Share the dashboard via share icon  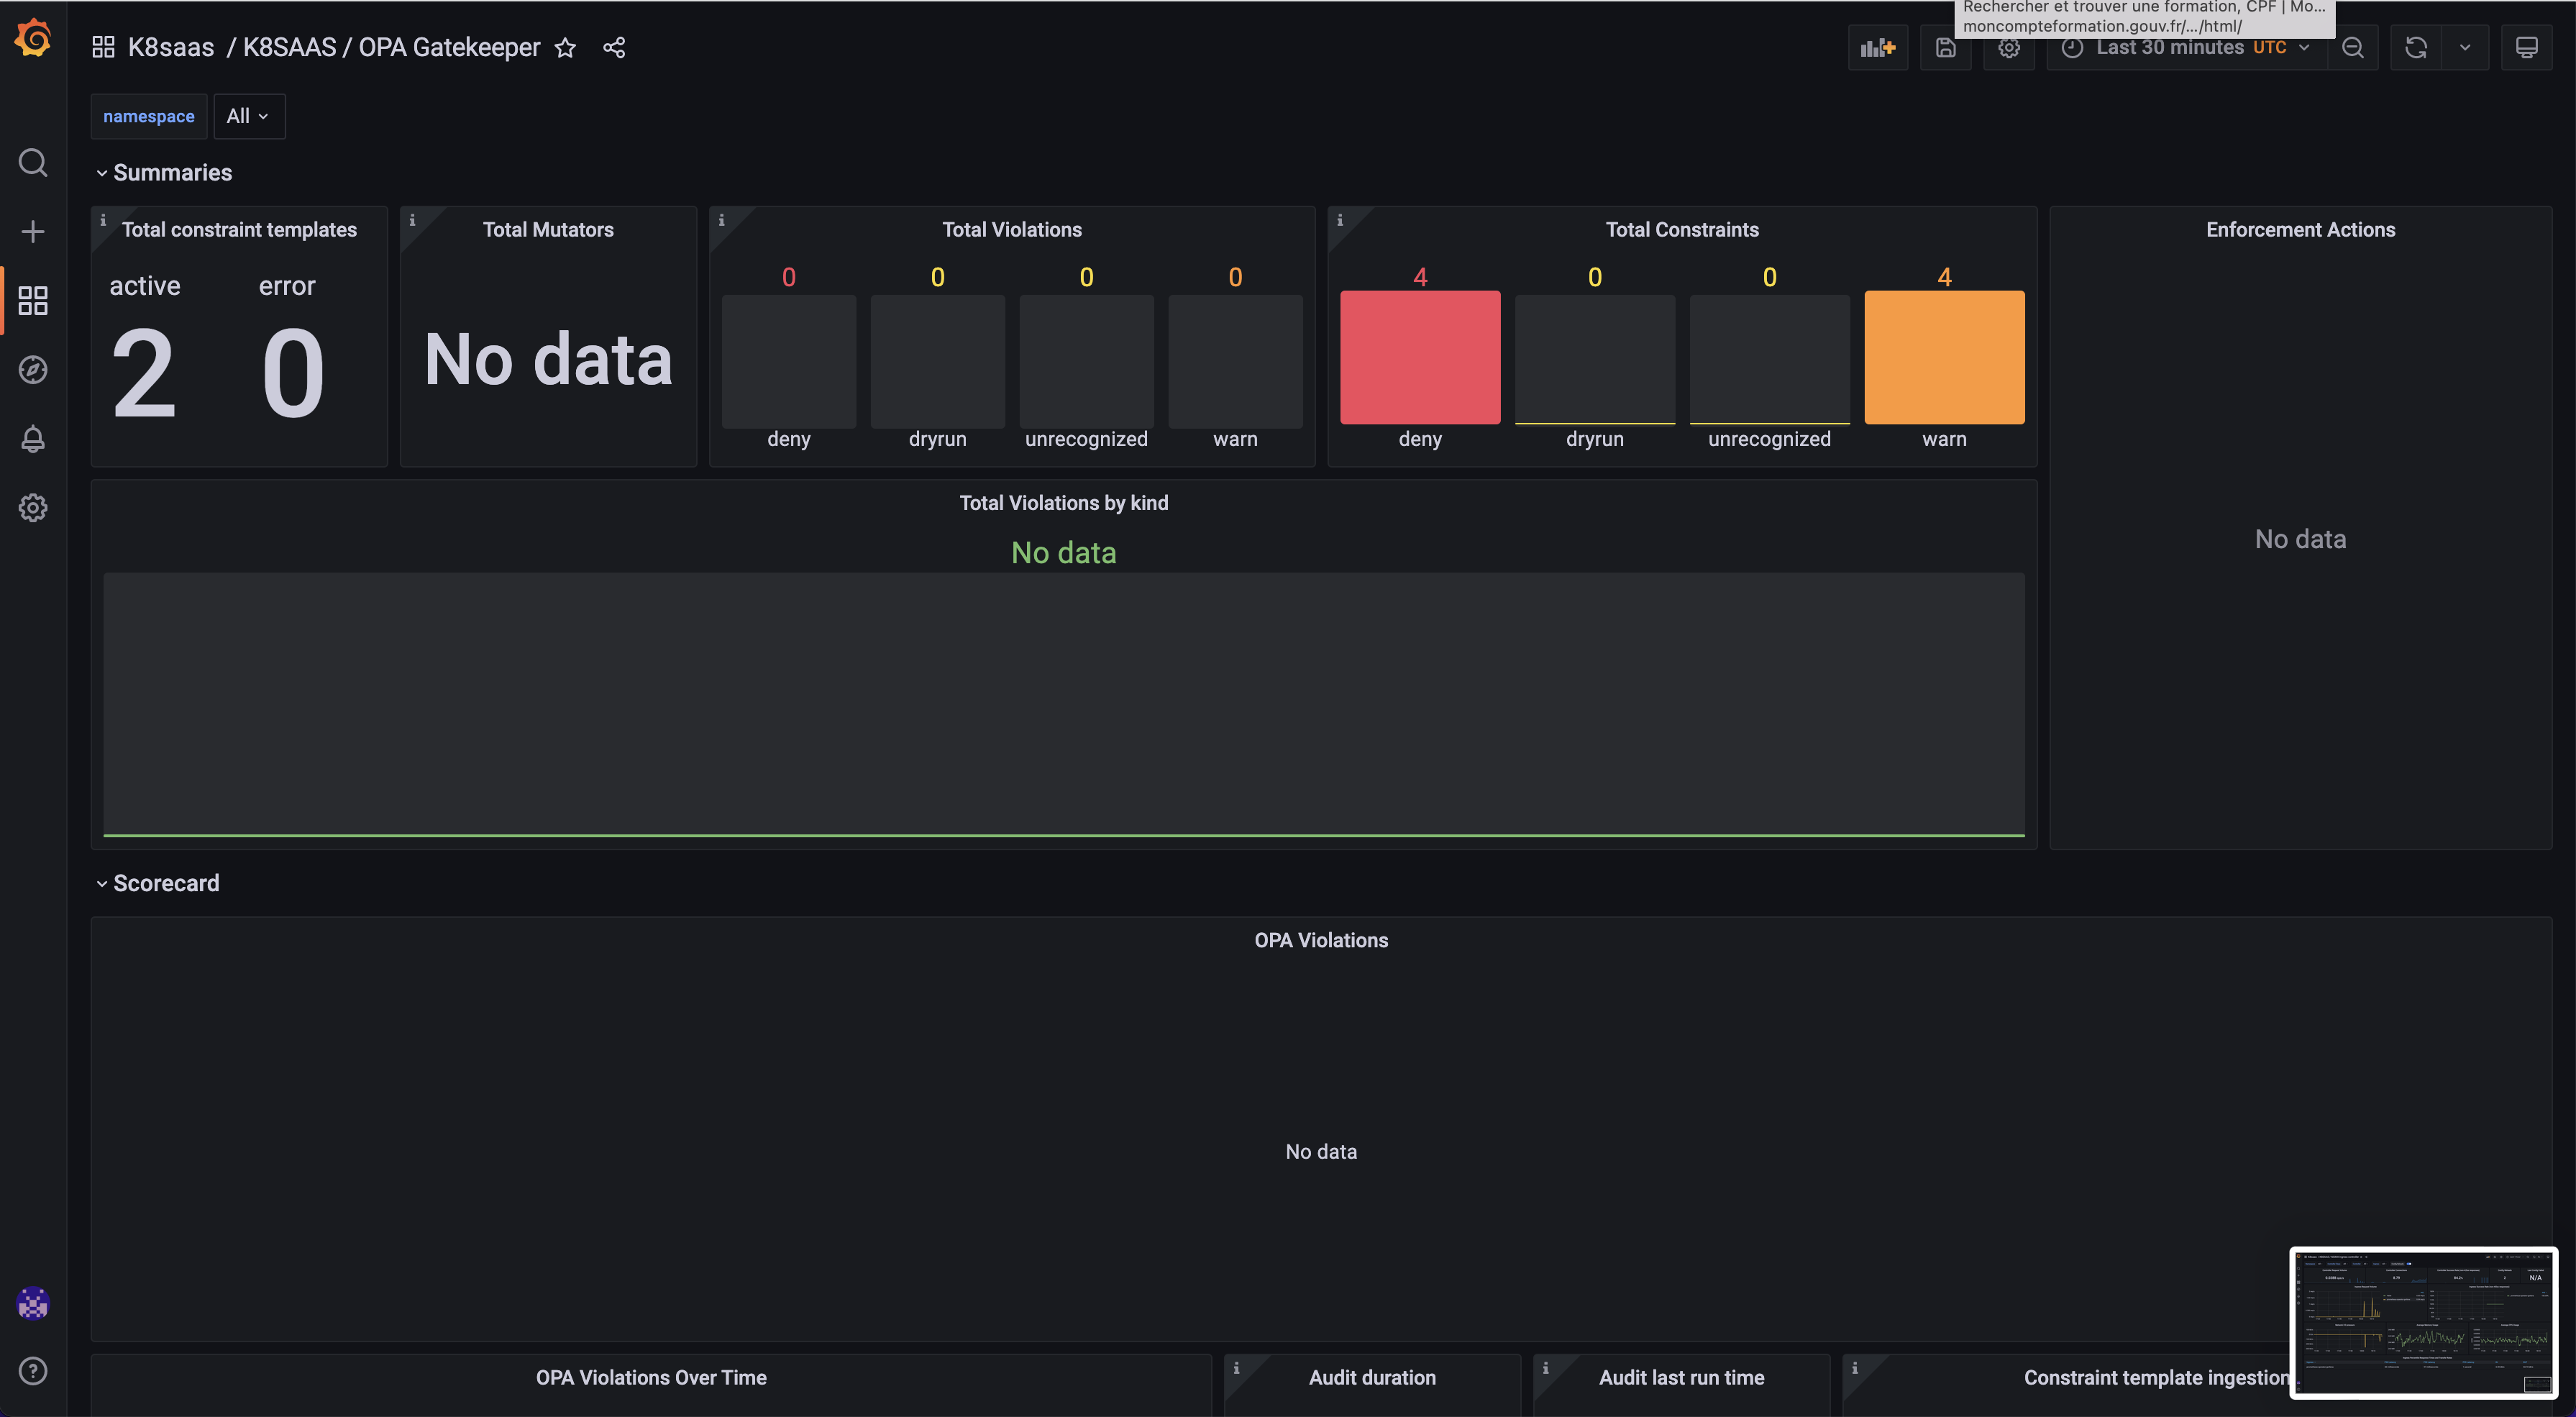click(614, 47)
